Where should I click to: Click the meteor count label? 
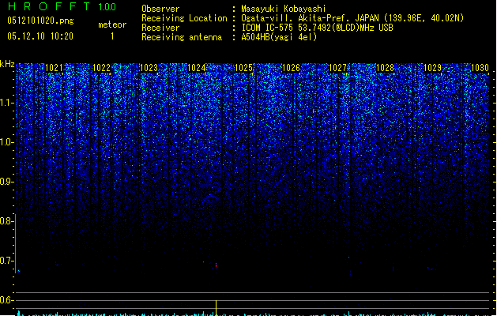(x=112, y=24)
